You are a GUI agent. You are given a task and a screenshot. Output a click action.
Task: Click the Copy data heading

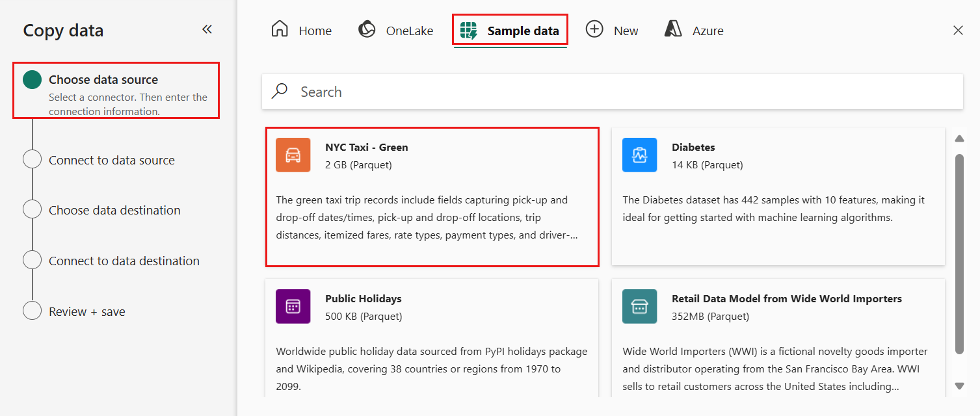(x=63, y=31)
